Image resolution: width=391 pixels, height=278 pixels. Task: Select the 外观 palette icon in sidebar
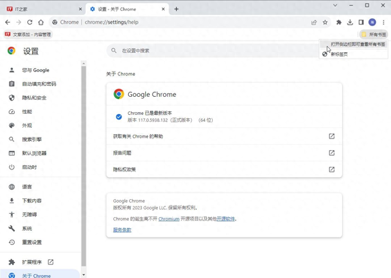(11, 125)
